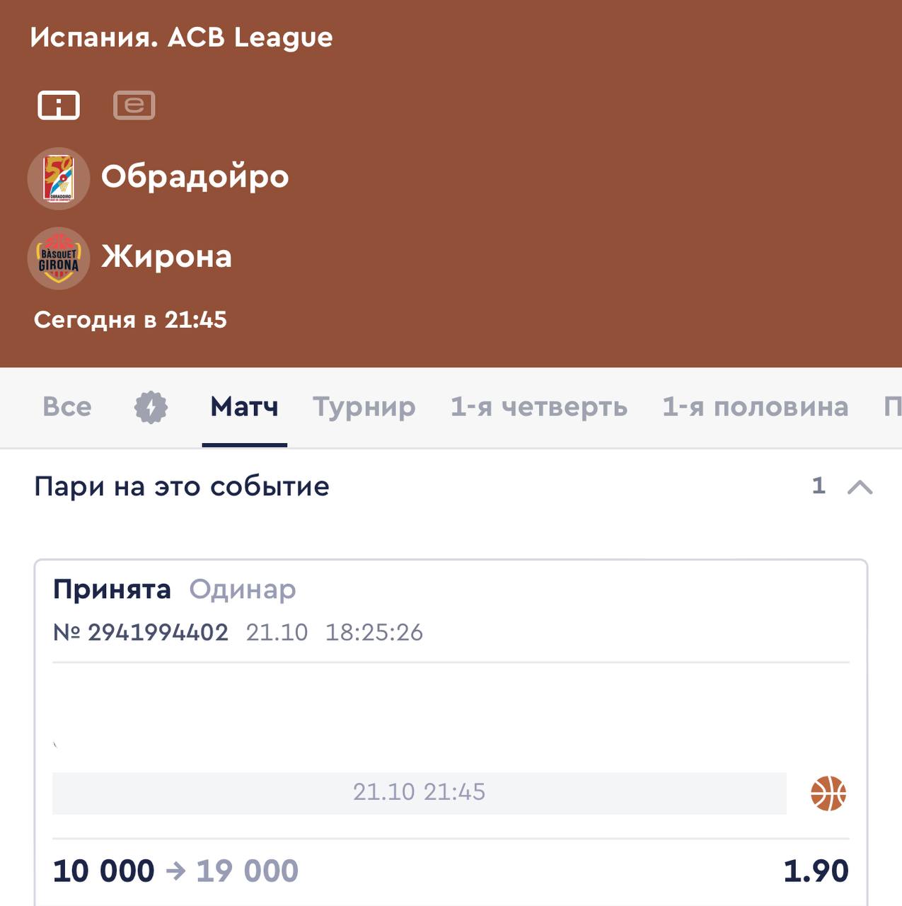
Task: Click the Obradoiro team logo
Action: [59, 178]
